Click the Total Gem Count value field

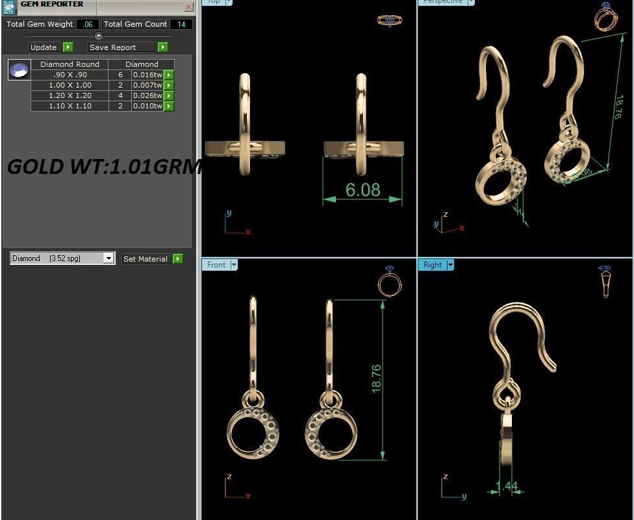[x=181, y=24]
